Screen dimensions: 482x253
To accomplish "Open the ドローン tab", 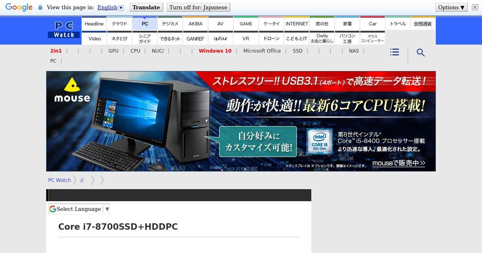I will click(x=271, y=38).
